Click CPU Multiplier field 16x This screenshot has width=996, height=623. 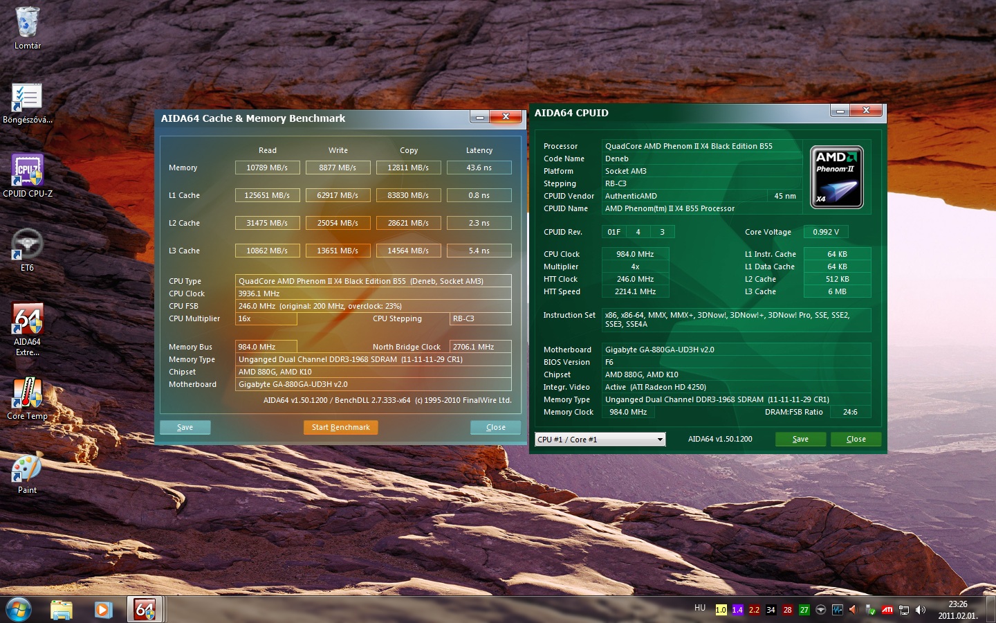[x=266, y=318]
